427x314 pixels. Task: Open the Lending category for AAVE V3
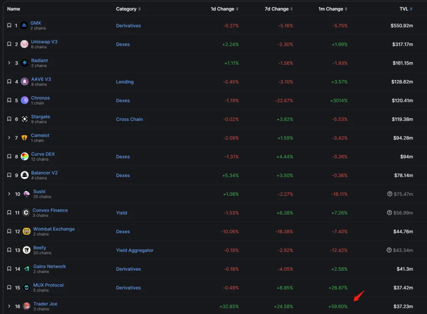pyautogui.click(x=125, y=82)
